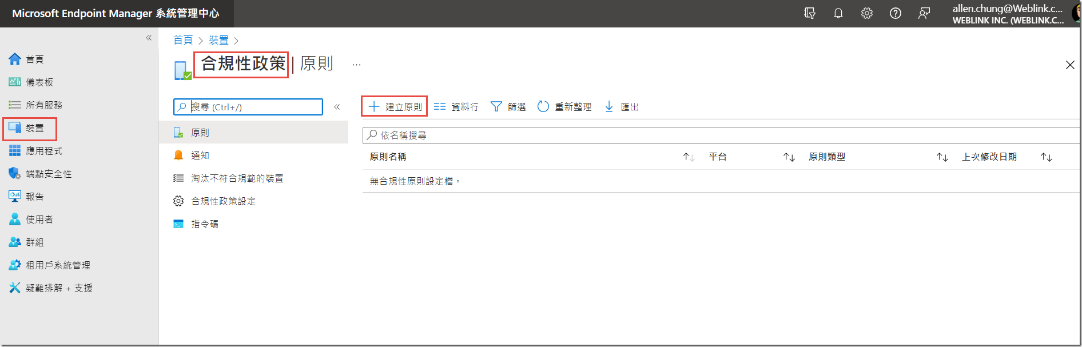Open the directory and subscription filter icon
Screen dimensions: 1082x347
[x=809, y=13]
